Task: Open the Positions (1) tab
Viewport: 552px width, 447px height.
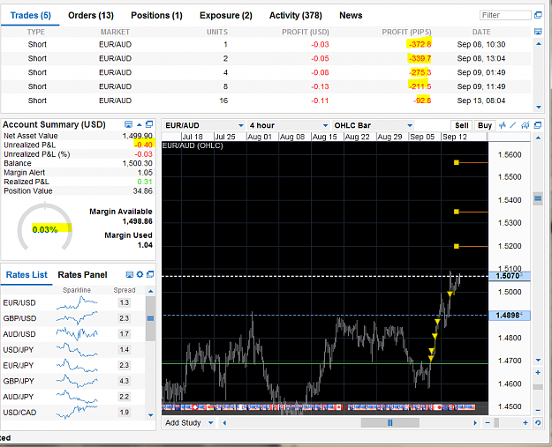Action: pyautogui.click(x=156, y=16)
